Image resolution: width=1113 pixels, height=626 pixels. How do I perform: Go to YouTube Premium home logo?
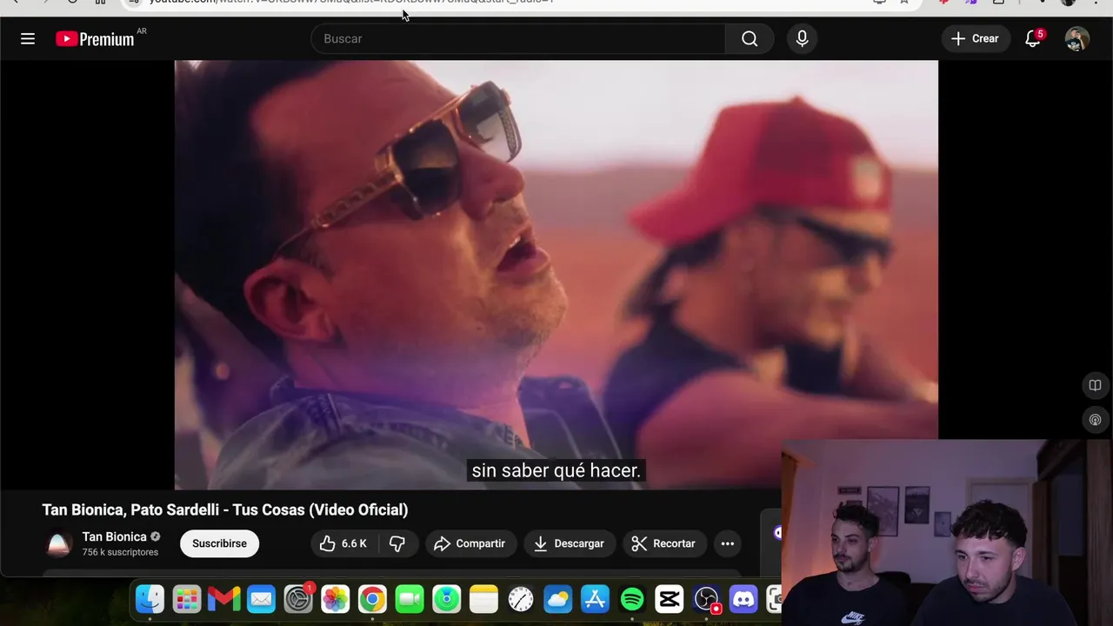[x=95, y=38]
